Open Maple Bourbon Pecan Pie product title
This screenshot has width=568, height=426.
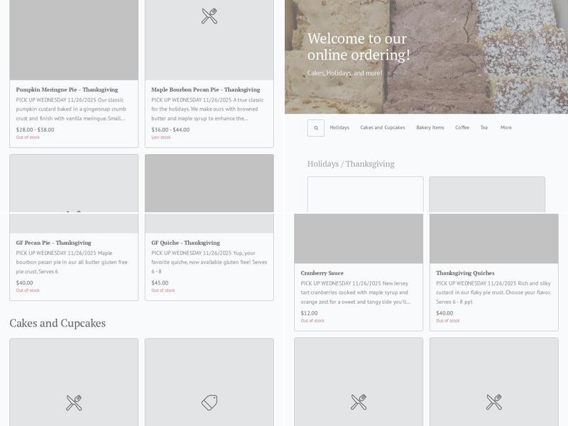point(205,89)
